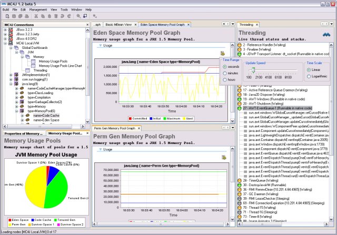Click the Memory Usage Pools dashboard icon
Viewport: 337px width, 235px height.
(33, 62)
